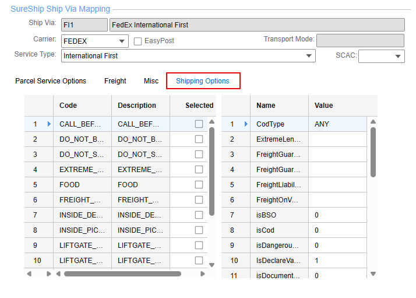Open the Freight tab
Image resolution: width=416 pixels, height=298 pixels.
tap(115, 81)
